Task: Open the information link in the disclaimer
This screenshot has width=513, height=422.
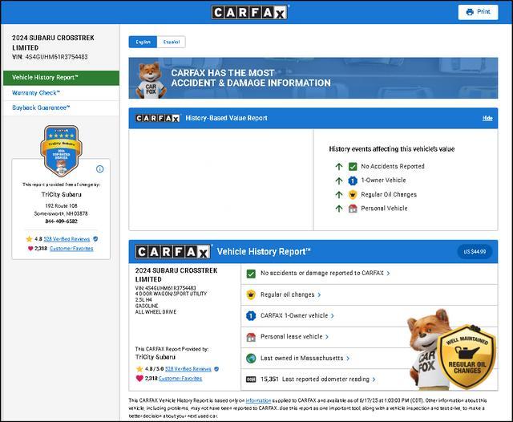Action: pyautogui.click(x=258, y=400)
